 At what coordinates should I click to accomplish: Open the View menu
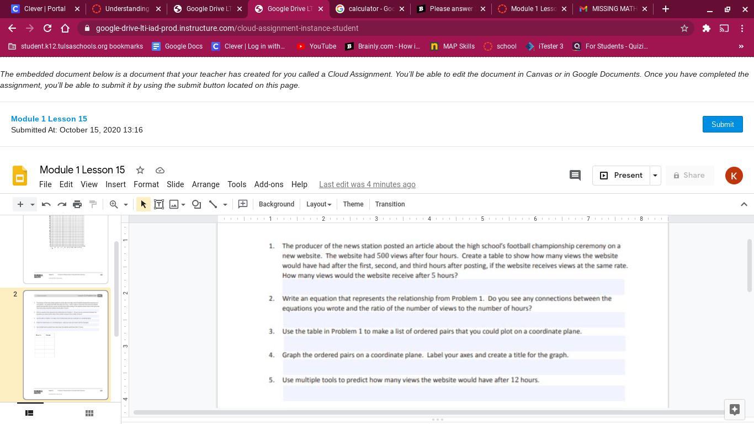(x=89, y=184)
